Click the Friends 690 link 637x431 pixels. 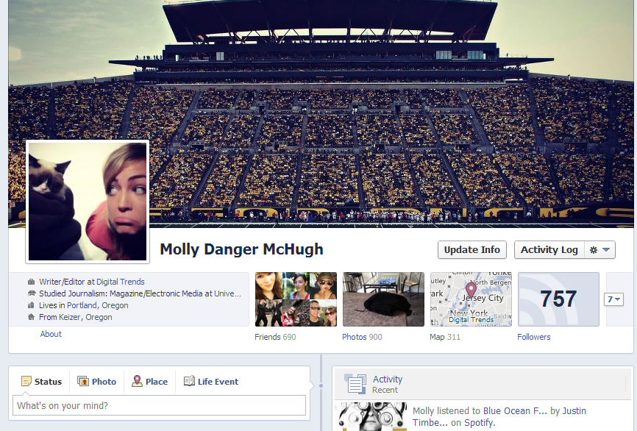pos(275,337)
